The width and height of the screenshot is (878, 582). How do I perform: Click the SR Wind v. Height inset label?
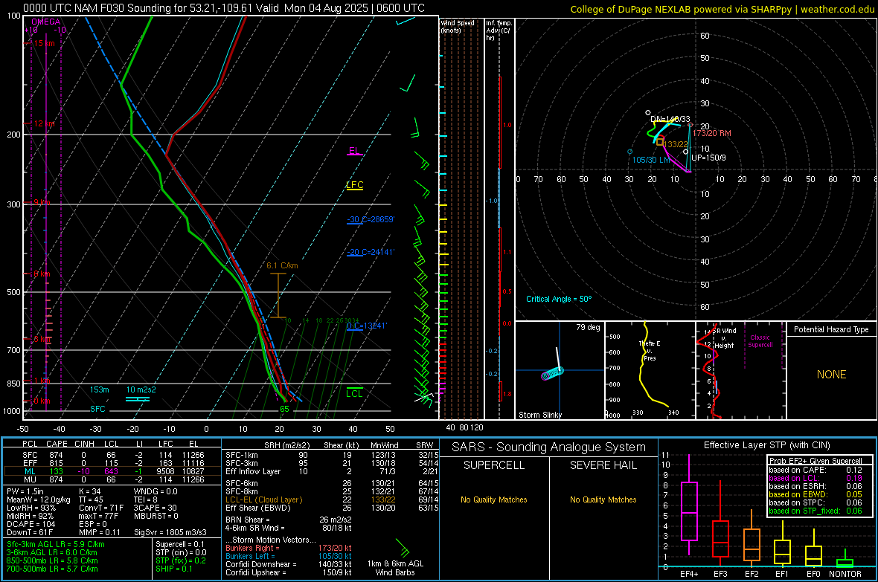[725, 338]
